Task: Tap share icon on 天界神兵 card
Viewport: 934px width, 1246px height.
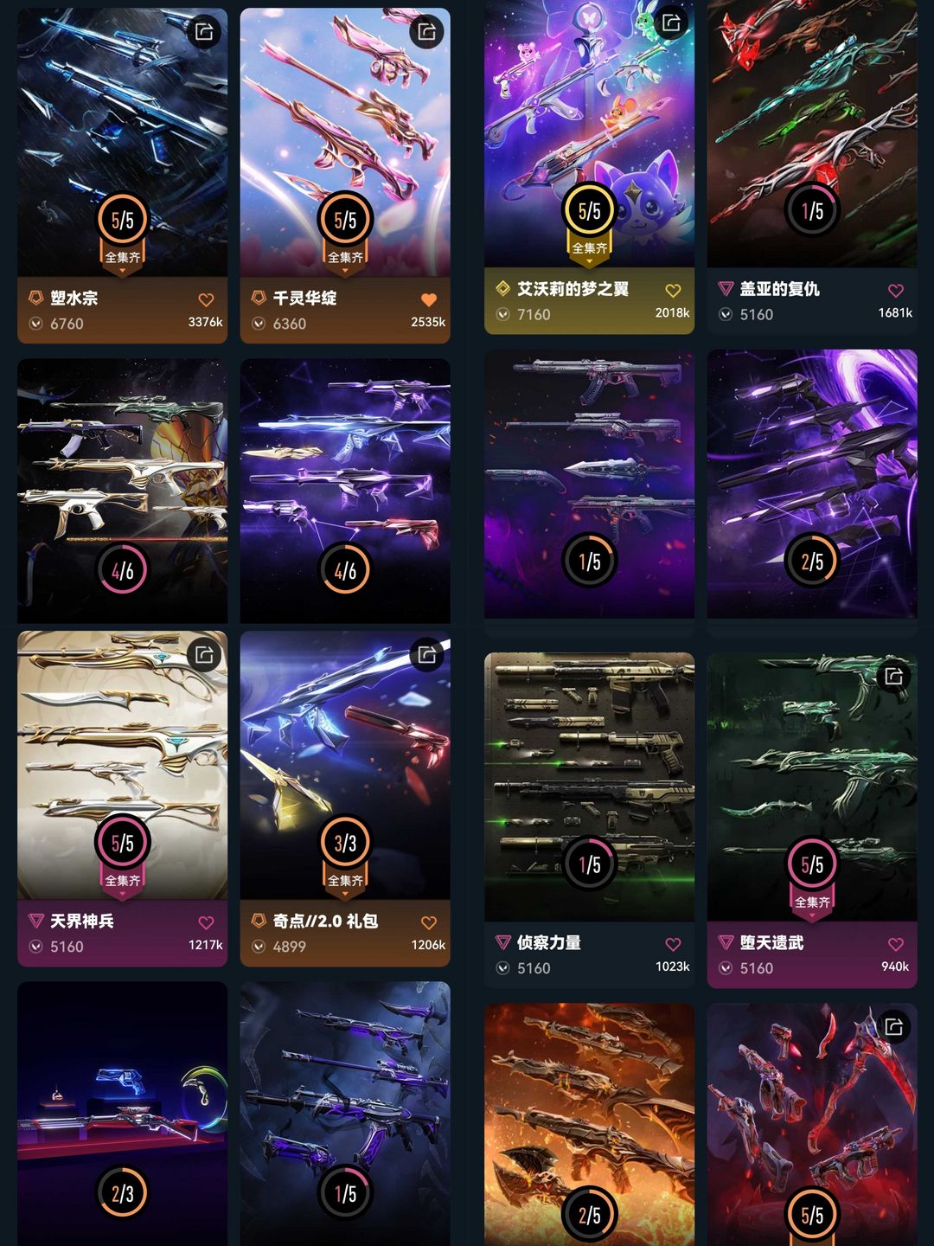Action: [204, 654]
